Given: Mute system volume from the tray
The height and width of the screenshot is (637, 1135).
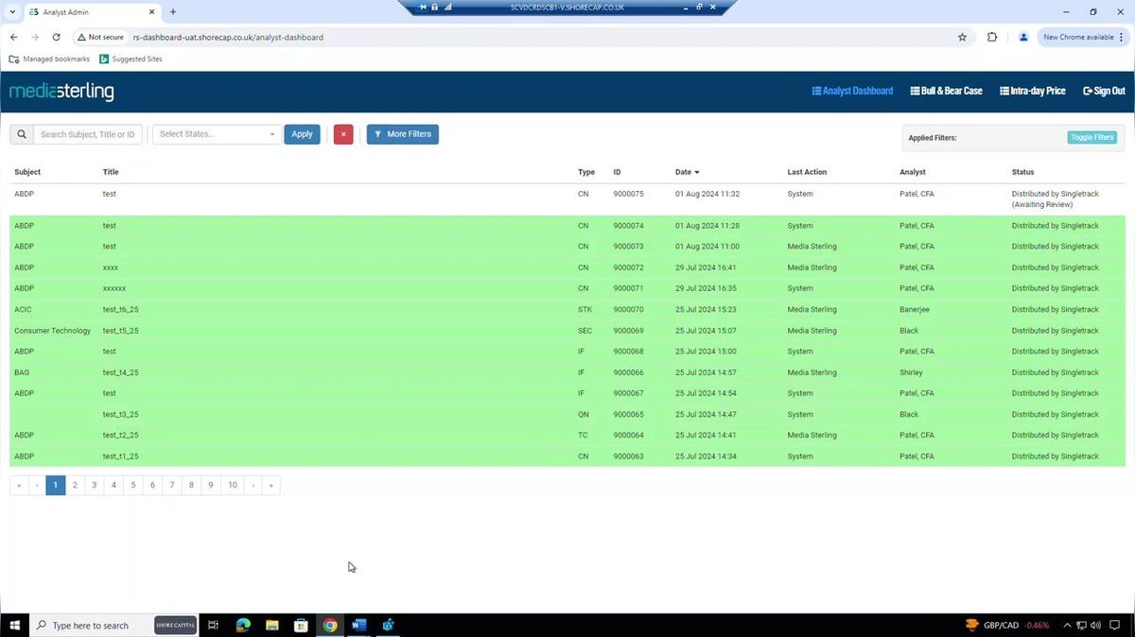Looking at the screenshot, I should [1095, 625].
